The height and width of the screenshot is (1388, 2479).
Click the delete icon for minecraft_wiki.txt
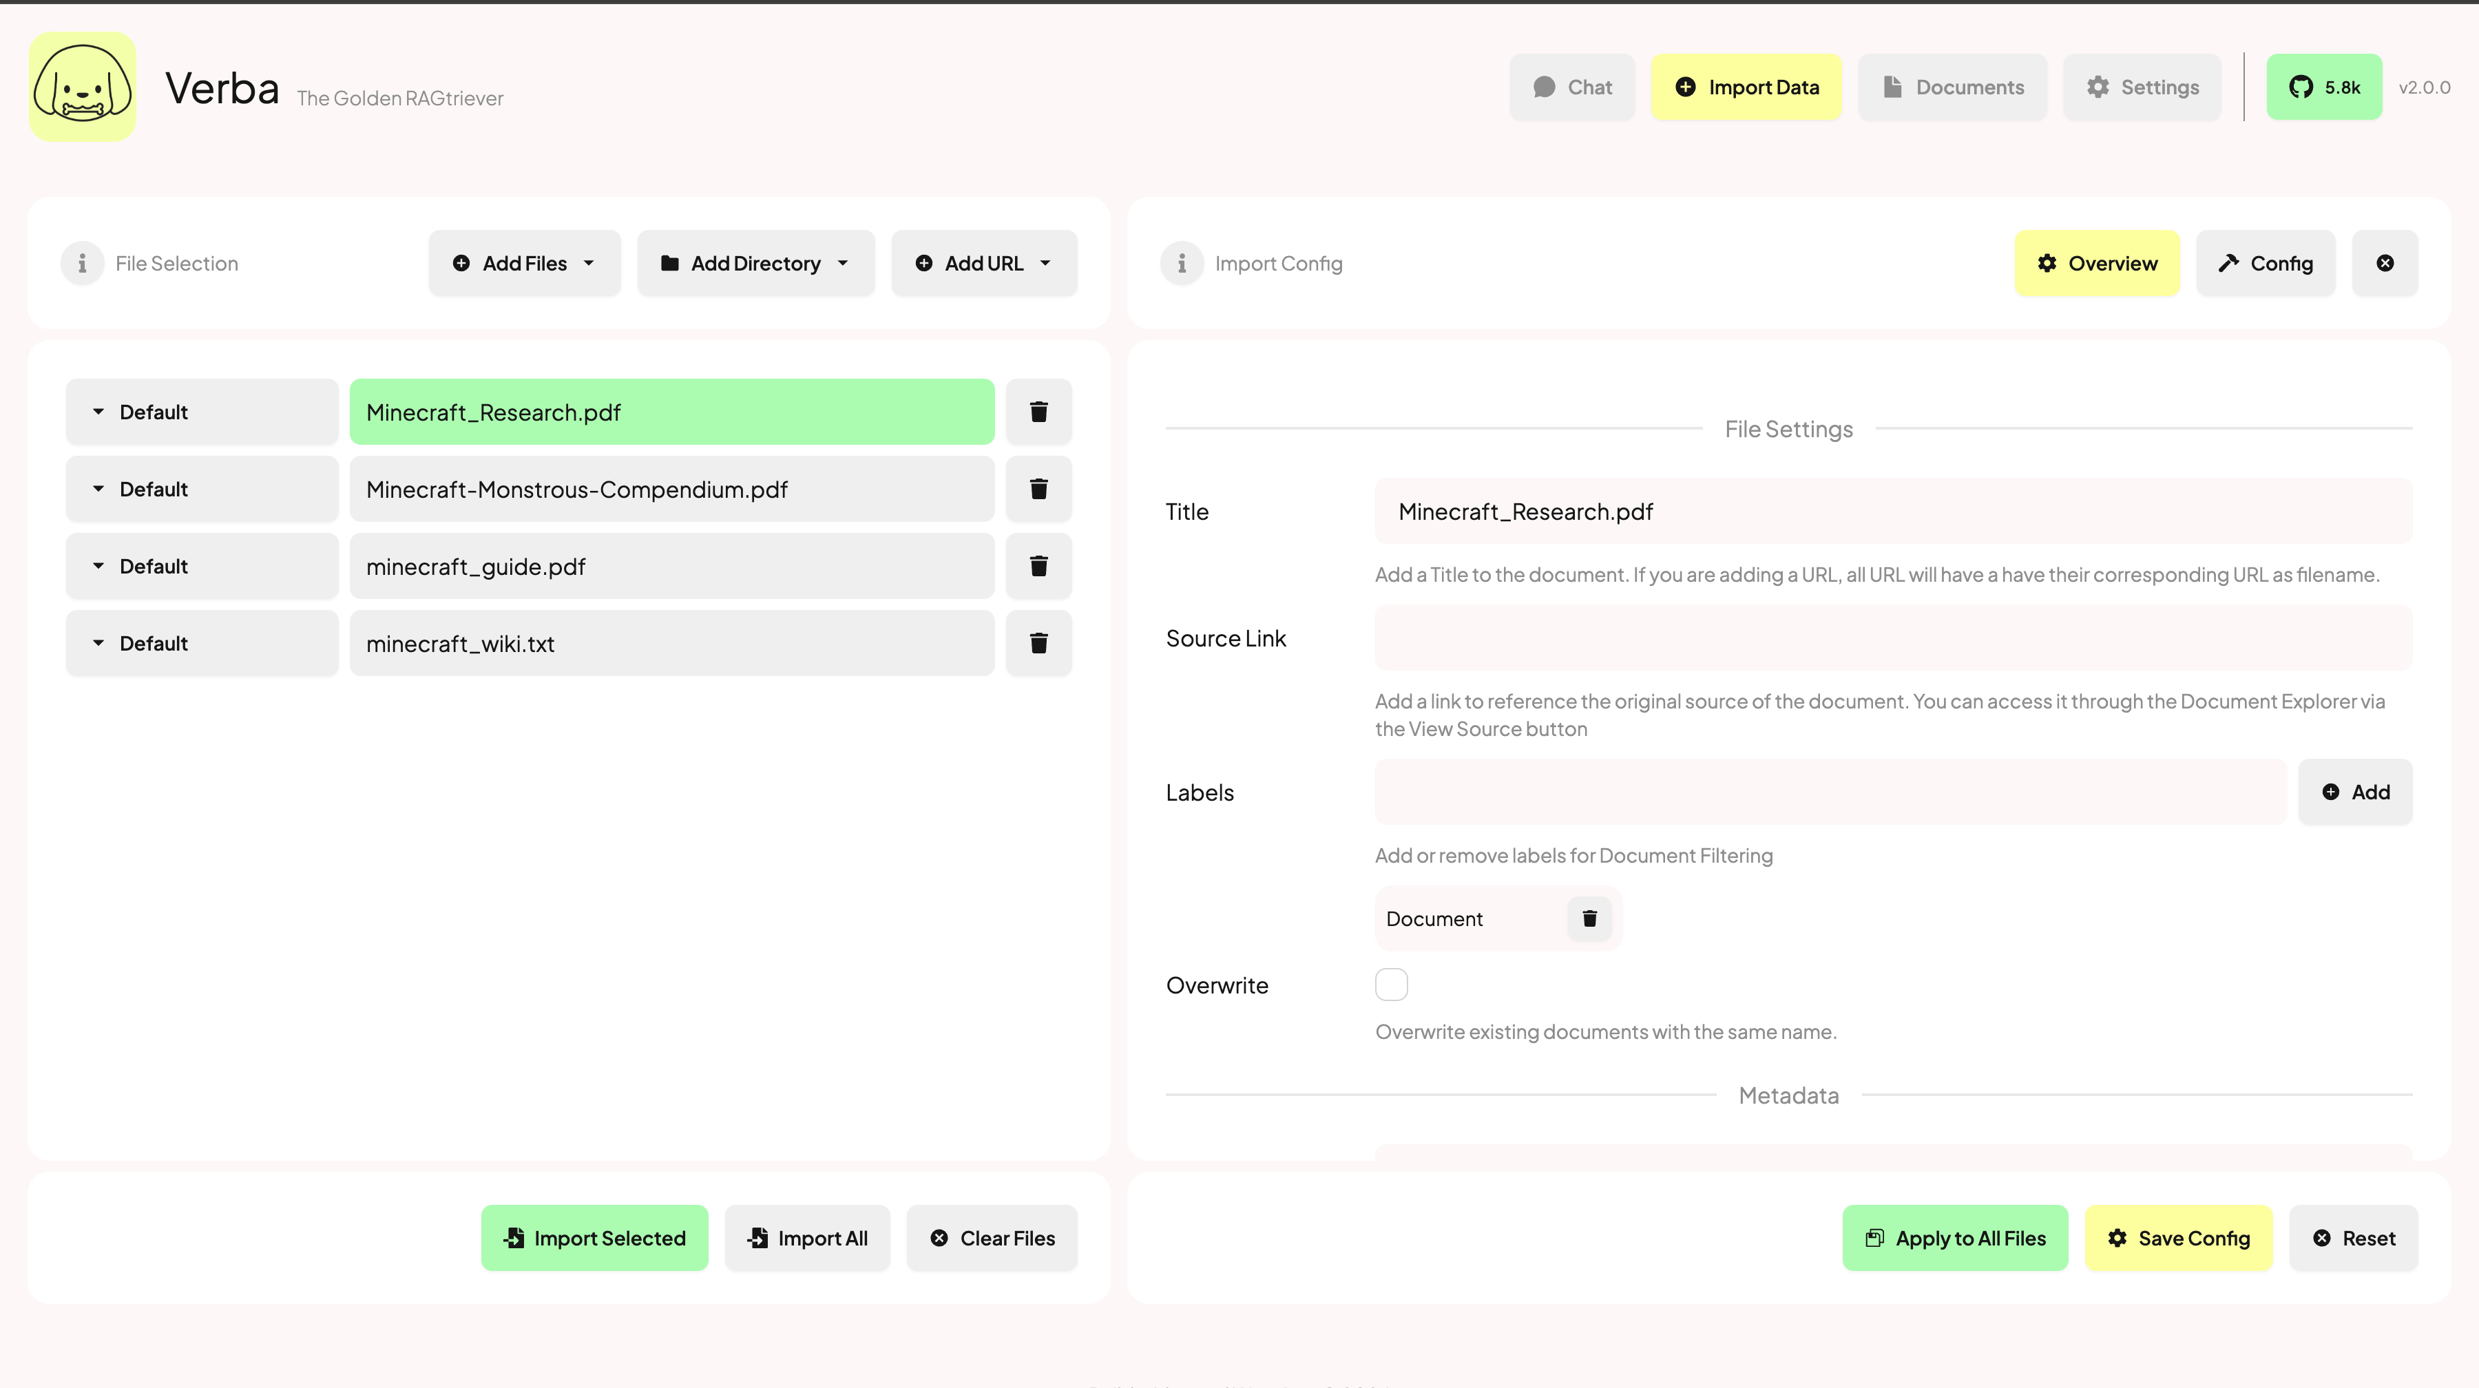point(1037,642)
